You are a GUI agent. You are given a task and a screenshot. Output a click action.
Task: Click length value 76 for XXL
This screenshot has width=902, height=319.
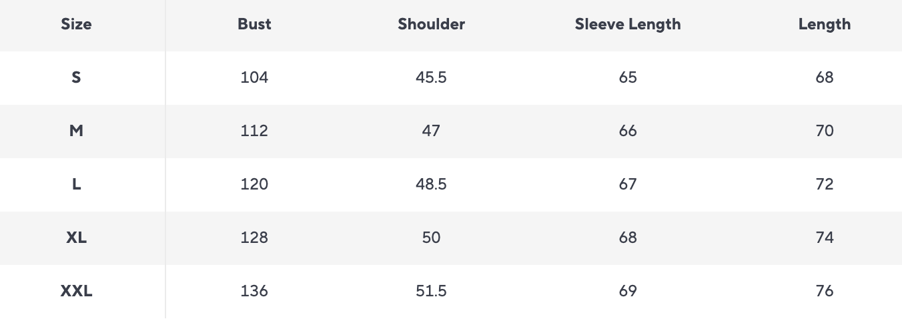pyautogui.click(x=824, y=291)
